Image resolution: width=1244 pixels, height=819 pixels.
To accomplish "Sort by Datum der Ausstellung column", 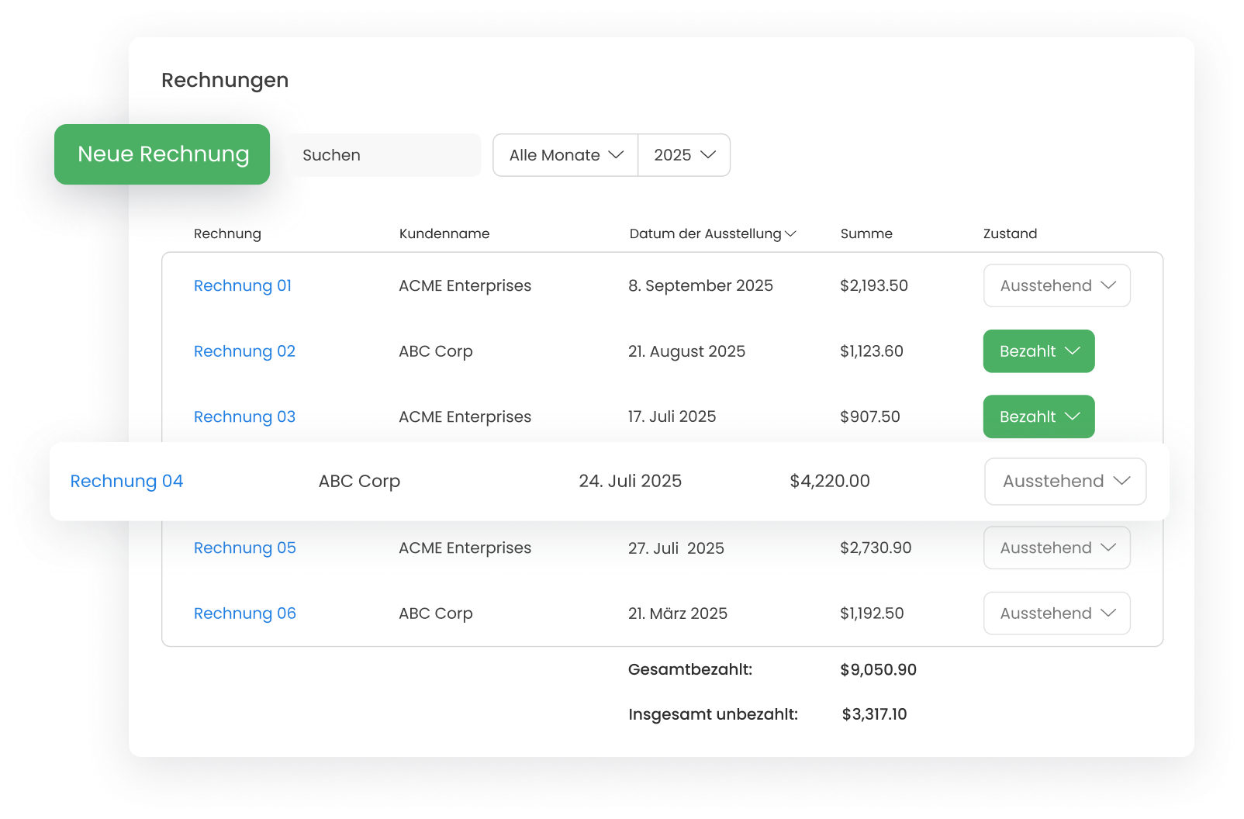I will coord(712,233).
